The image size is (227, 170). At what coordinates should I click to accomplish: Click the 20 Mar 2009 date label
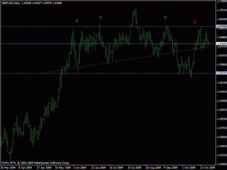pyautogui.click(x=8, y=167)
